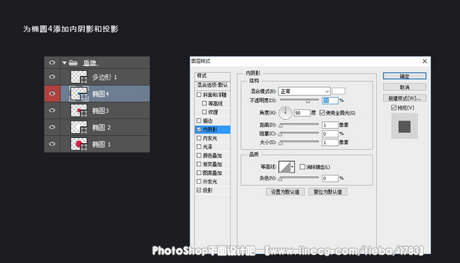This screenshot has height=263, width=460.
Task: Hide the 质感 group layer
Action: [x=52, y=62]
